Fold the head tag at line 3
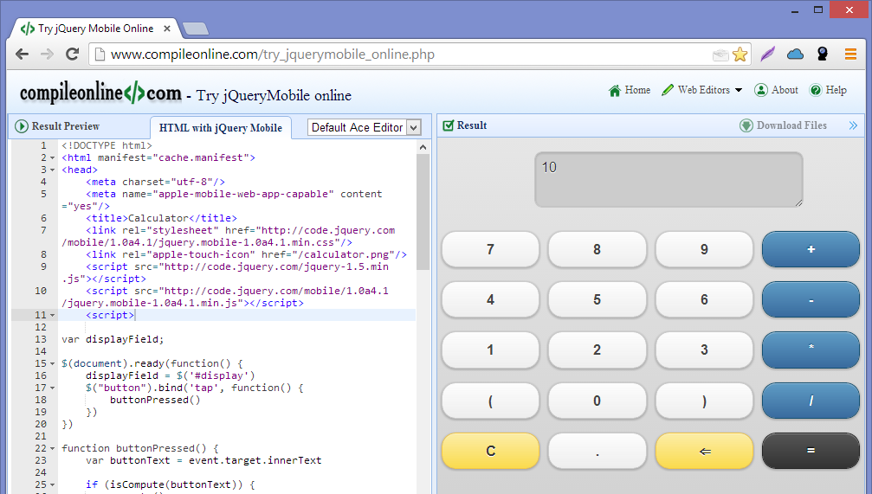 point(52,170)
